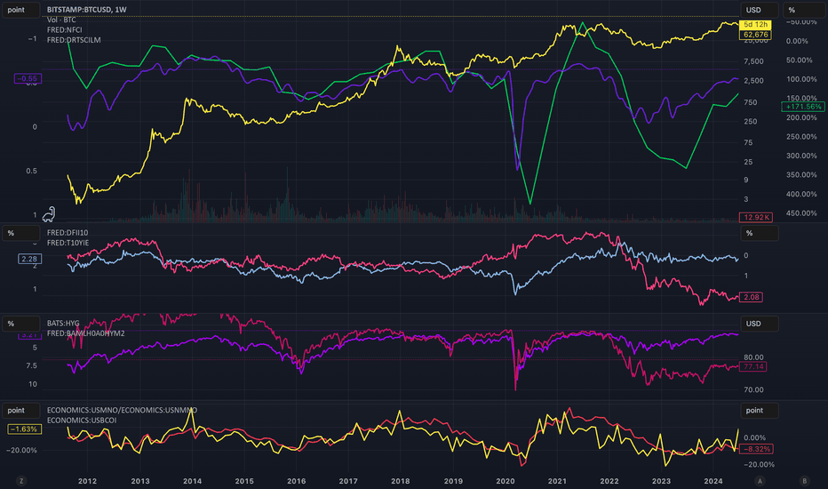Open the USD scale box above 62,676 label

[760, 10]
